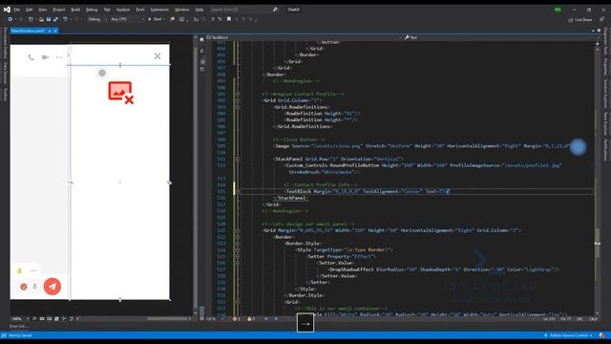Open the Toolbox side tab

coord(5,95)
